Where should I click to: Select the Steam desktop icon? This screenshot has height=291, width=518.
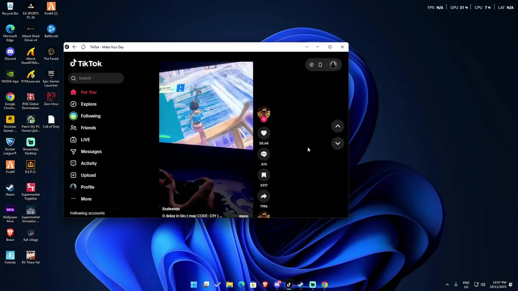coord(10,190)
